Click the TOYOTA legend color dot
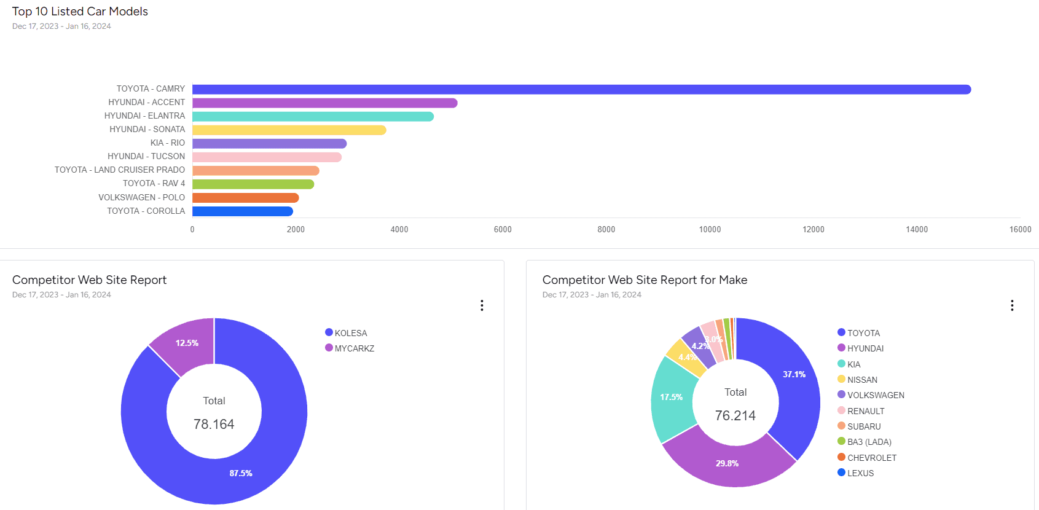The width and height of the screenshot is (1039, 510). [841, 332]
